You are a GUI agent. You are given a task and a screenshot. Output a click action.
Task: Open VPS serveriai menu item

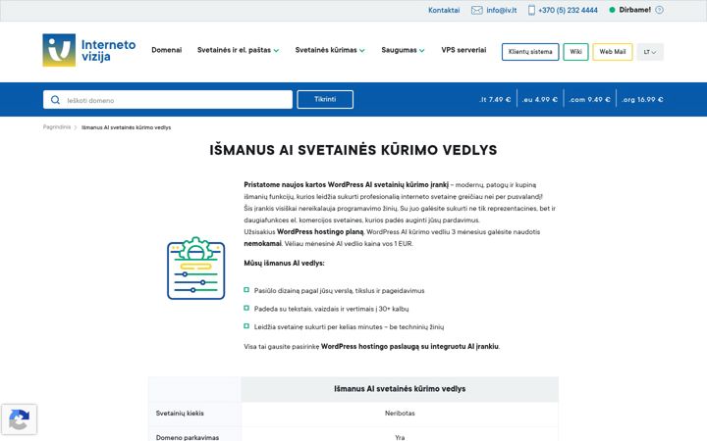point(463,50)
